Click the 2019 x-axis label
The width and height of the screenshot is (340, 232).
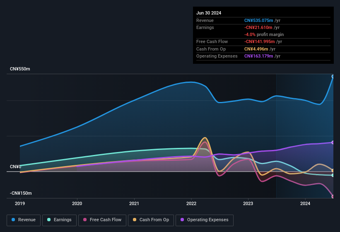[20, 203]
